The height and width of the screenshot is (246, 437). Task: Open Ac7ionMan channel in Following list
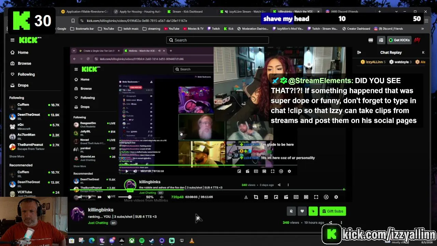click(34, 136)
